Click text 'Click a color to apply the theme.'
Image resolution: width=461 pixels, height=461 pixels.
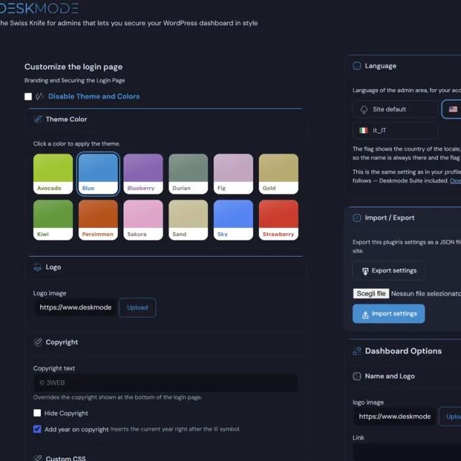pyautogui.click(x=76, y=144)
